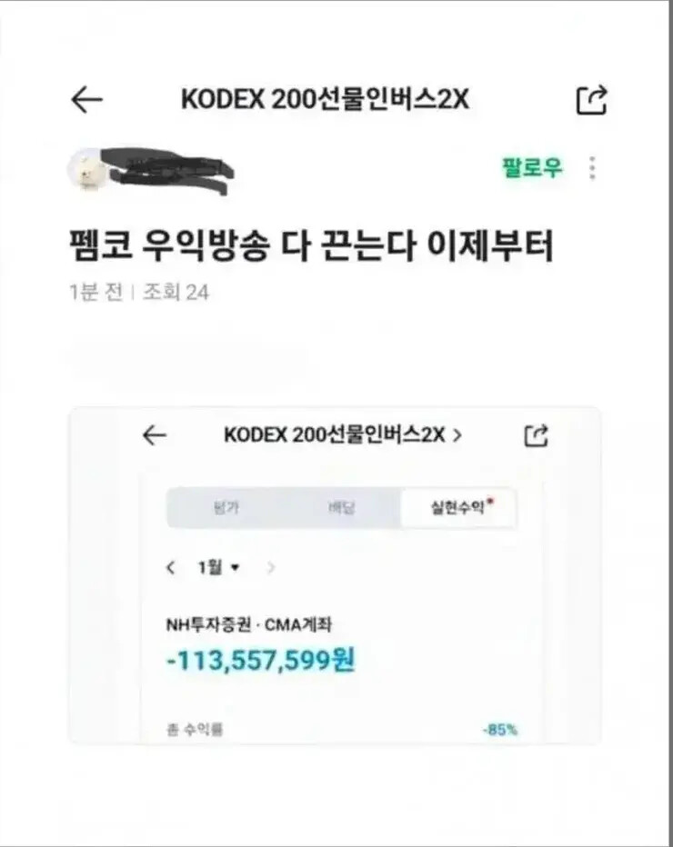Open the 1월 month dropdown
Viewport: 673px width, 847px height.
[218, 567]
